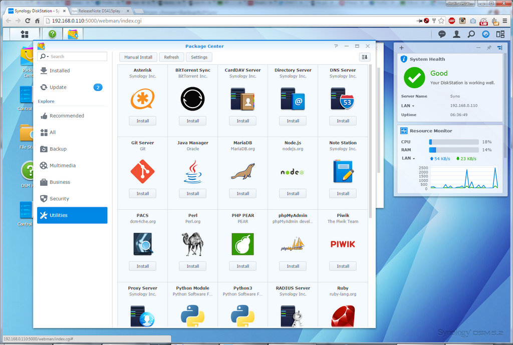Open the widgets panel icon
513x345 pixels.
(x=486, y=34)
